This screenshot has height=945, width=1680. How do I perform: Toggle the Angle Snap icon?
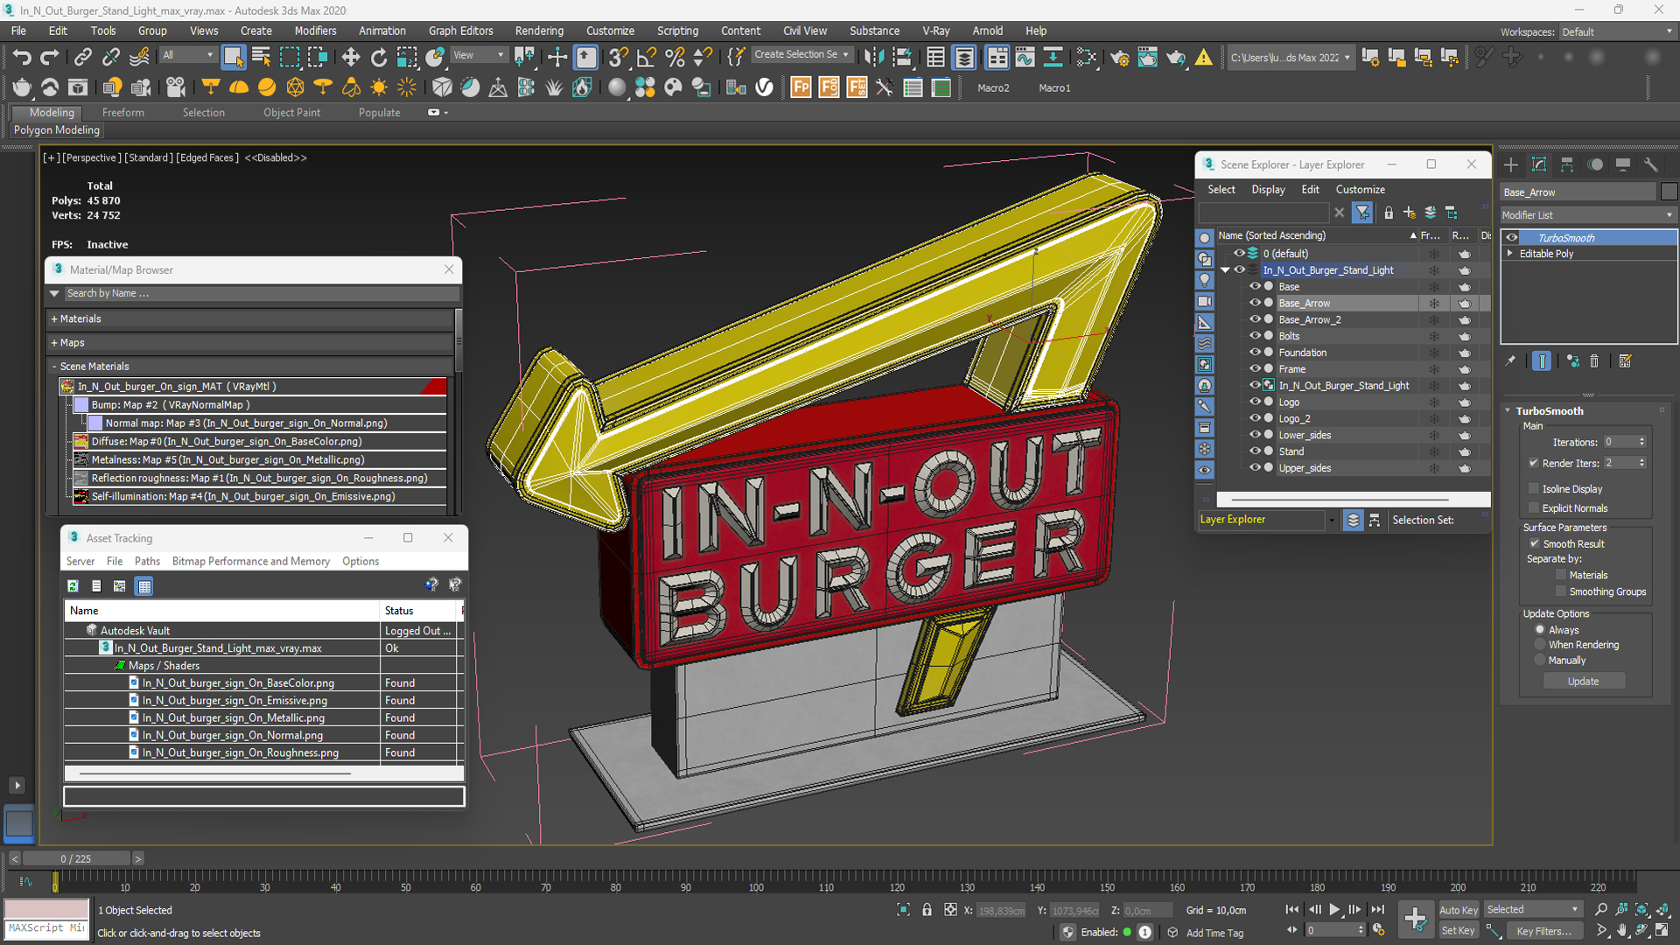tap(647, 58)
